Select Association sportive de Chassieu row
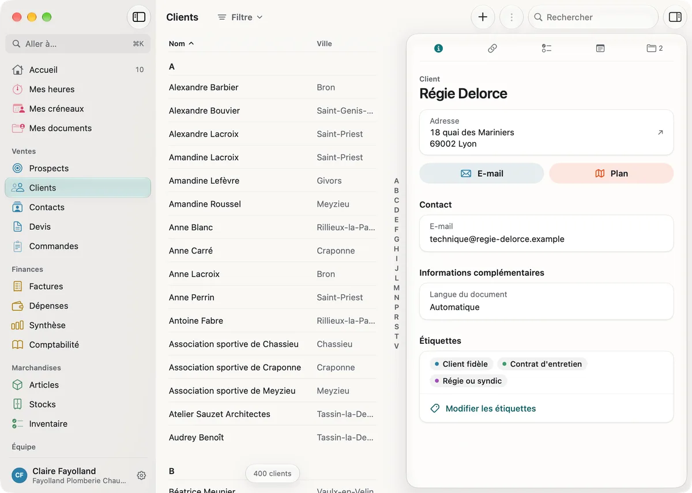 (272, 344)
